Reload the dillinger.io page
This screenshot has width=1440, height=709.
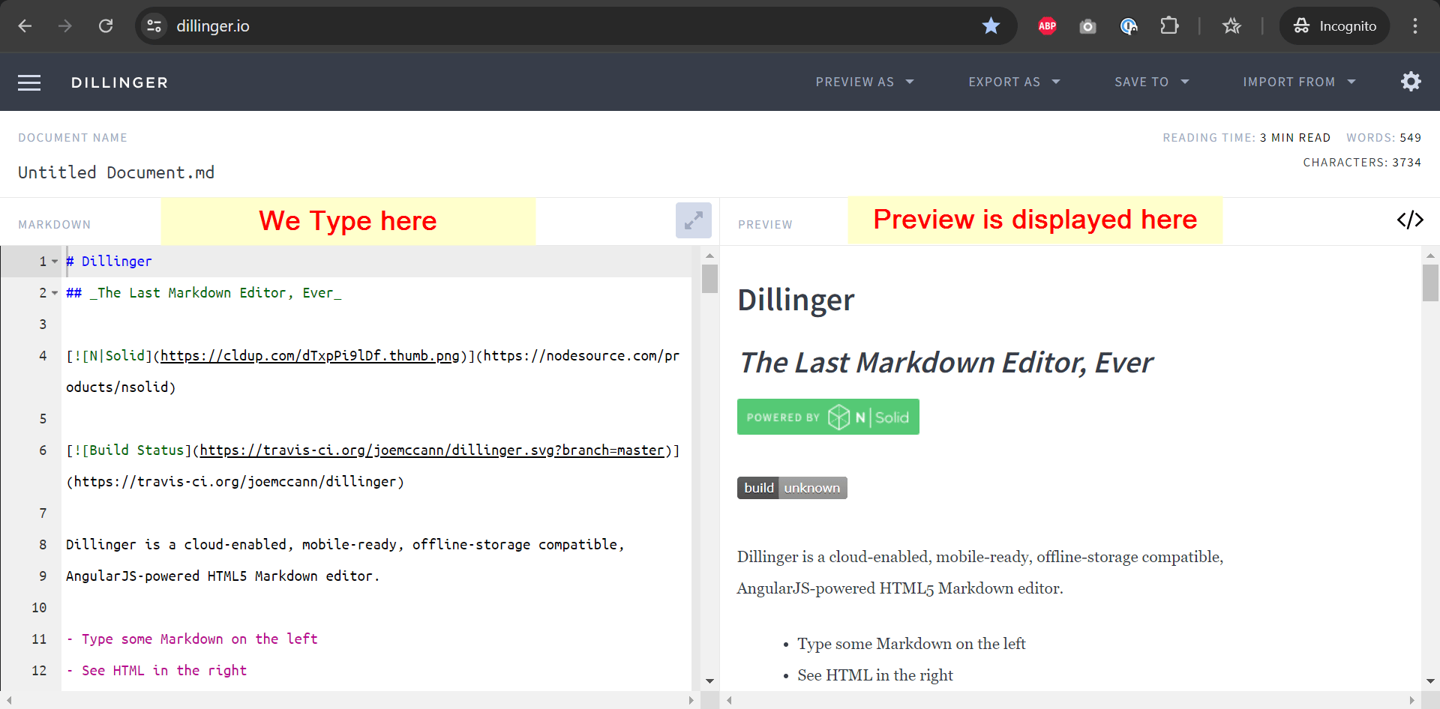tap(106, 26)
